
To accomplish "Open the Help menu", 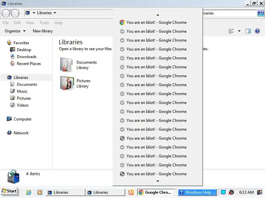I will pos(58,23).
